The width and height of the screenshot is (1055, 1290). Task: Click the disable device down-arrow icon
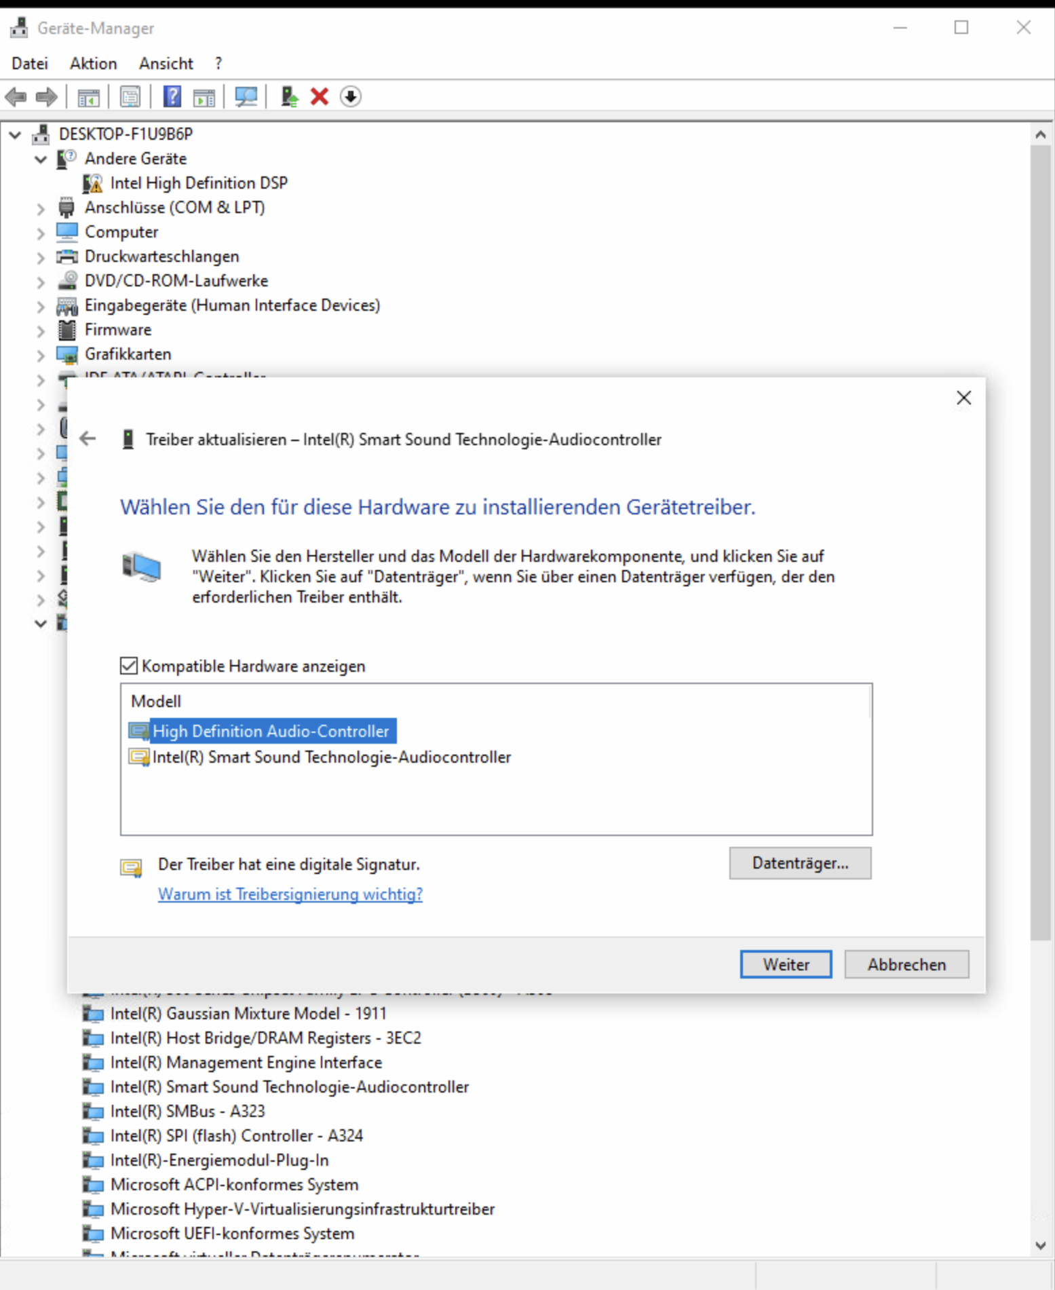pos(350,97)
